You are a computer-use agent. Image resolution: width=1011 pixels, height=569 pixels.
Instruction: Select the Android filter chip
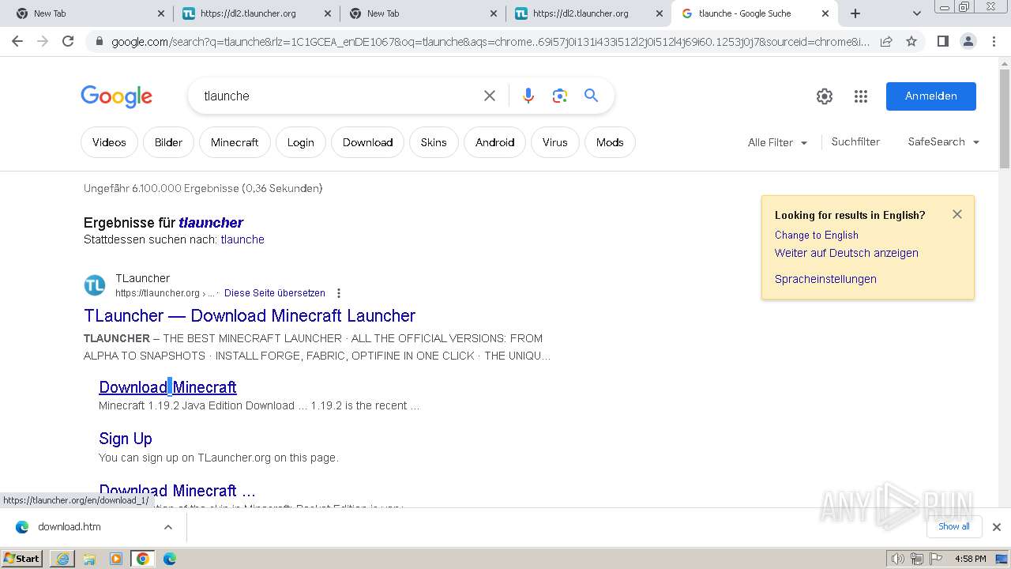[x=495, y=142]
